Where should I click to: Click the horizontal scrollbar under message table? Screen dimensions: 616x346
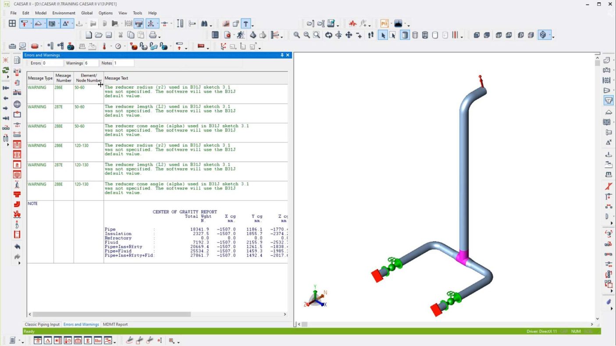(112, 314)
